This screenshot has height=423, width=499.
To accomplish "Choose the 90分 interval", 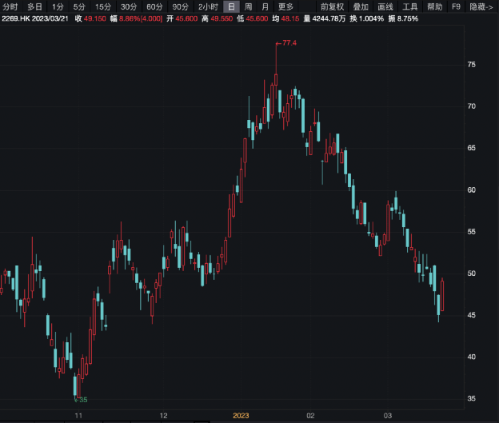I will click(x=181, y=6).
